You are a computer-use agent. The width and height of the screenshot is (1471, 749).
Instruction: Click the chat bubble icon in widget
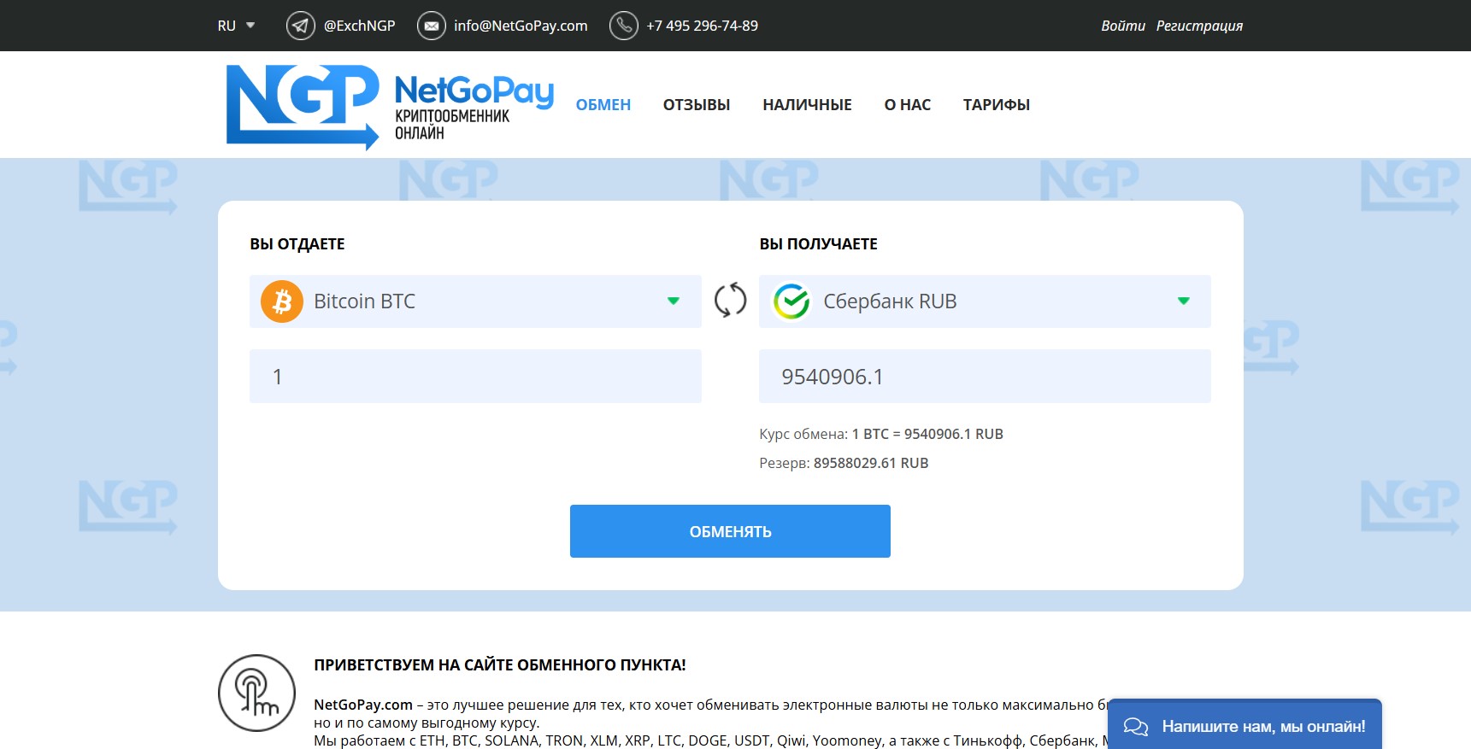[x=1136, y=727]
